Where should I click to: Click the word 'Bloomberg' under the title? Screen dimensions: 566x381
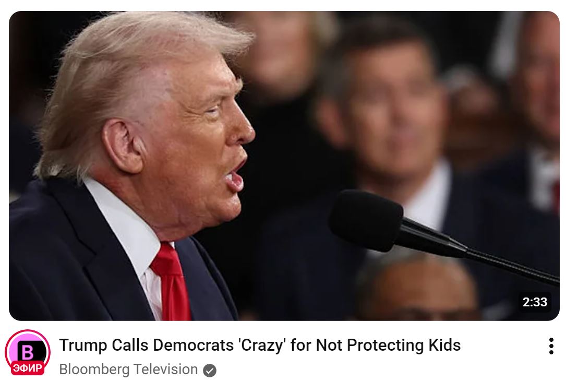(94, 370)
